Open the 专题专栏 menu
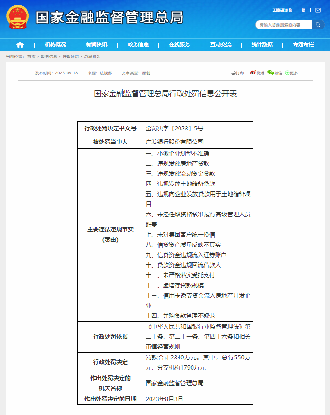The image size is (330, 415). click(x=303, y=44)
